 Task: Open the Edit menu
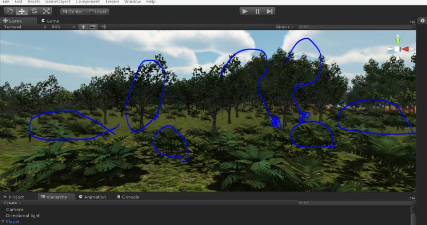(x=19, y=2)
